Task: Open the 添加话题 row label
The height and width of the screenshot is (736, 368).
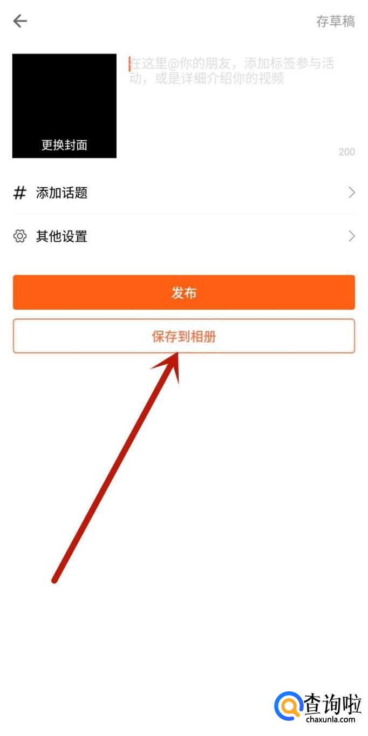Action: [x=62, y=193]
